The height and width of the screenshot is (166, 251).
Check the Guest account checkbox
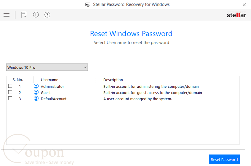point(10,92)
